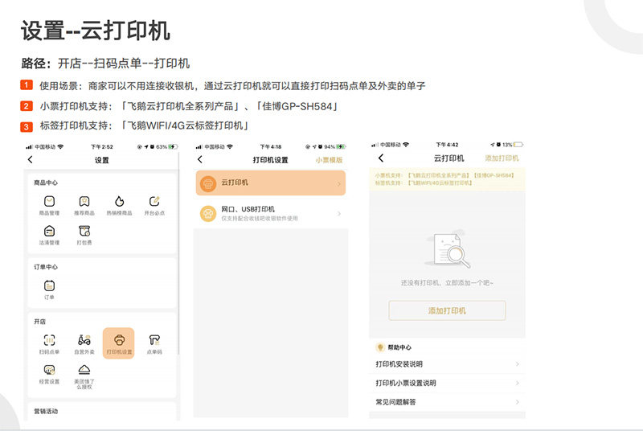
Task: Tap the highlighted 打印机设置 icon
Action: pyautogui.click(x=118, y=343)
